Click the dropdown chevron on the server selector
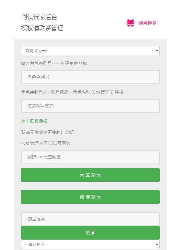Viewport: 189px width, 250px height. 156,51
